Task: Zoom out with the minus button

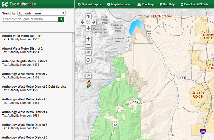Action: 88,45
